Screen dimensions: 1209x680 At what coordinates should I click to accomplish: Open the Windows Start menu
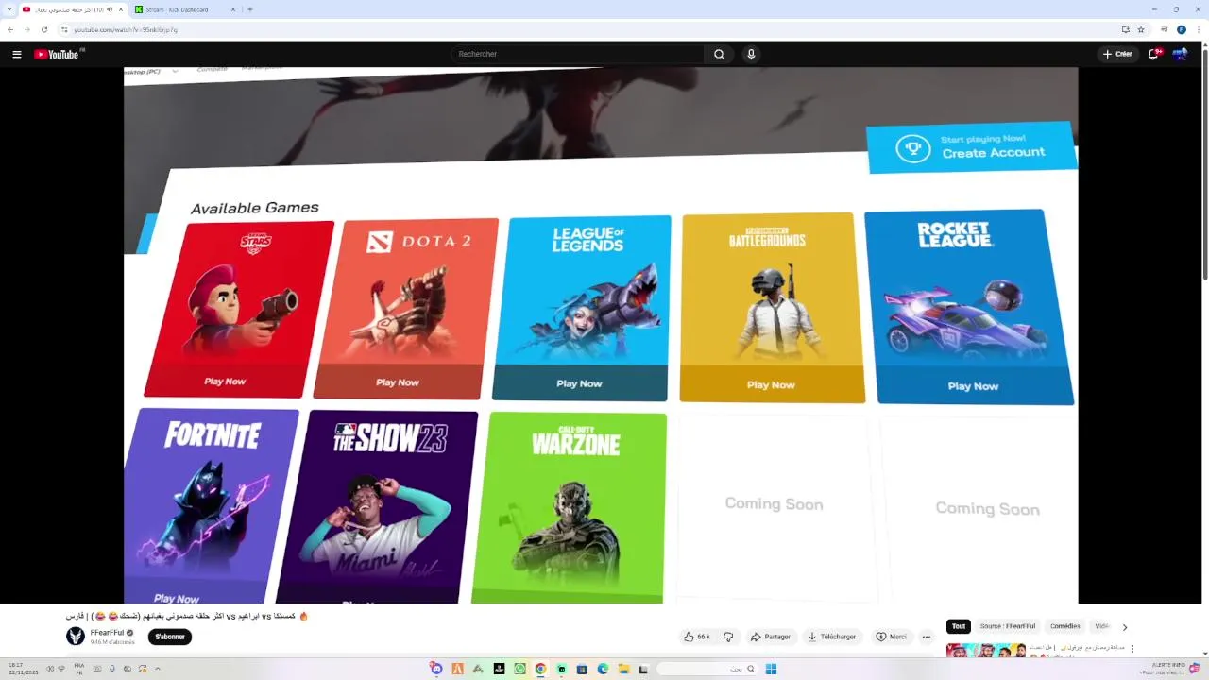pos(771,669)
